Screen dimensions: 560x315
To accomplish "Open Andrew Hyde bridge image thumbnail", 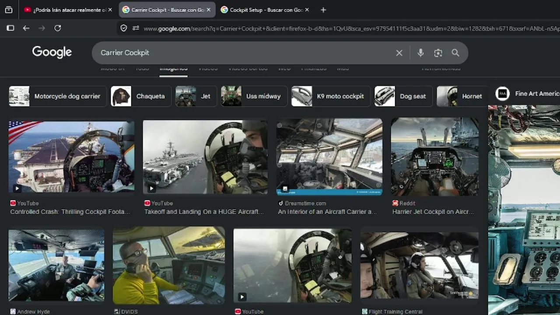I will click(56, 266).
